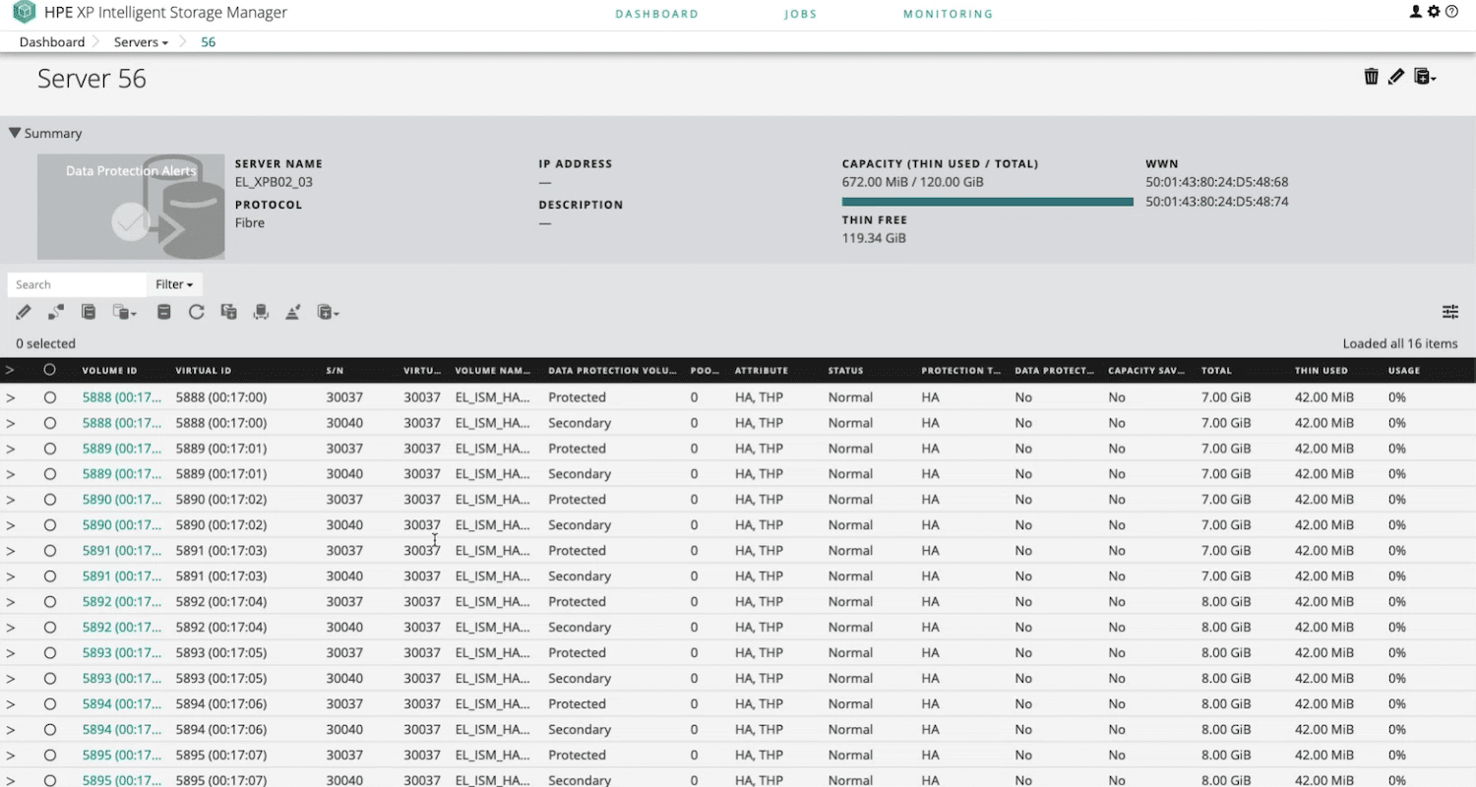
Task: Toggle select-all circle in table header
Action: 49,370
